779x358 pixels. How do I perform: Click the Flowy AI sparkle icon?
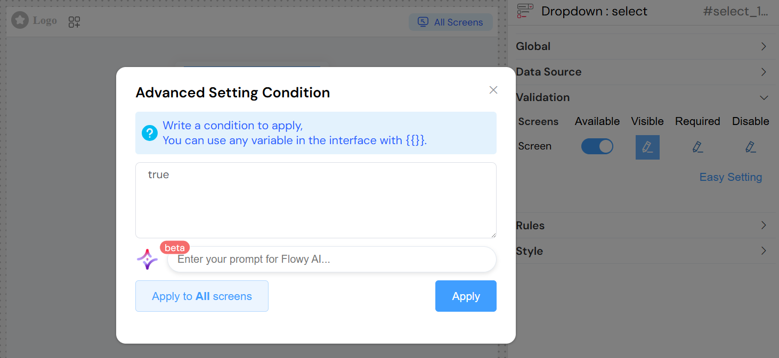pos(147,259)
